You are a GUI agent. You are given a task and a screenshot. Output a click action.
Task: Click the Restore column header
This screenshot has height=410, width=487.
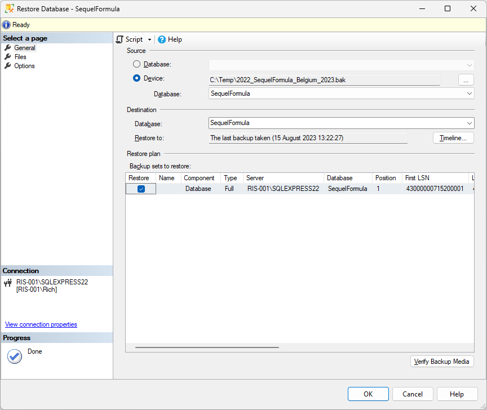[x=140, y=178]
